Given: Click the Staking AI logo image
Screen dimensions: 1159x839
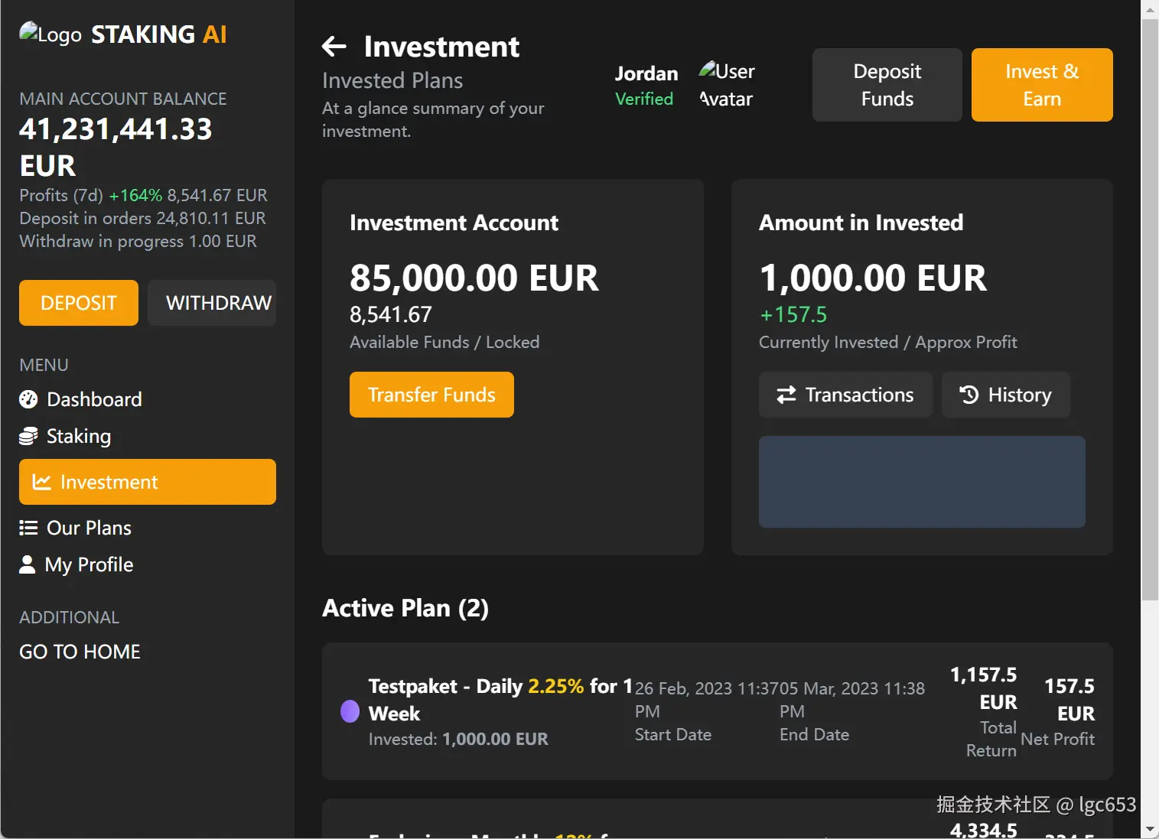Looking at the screenshot, I should pyautogui.click(x=50, y=34).
